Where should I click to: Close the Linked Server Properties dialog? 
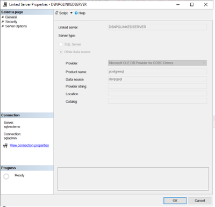point(206,4)
